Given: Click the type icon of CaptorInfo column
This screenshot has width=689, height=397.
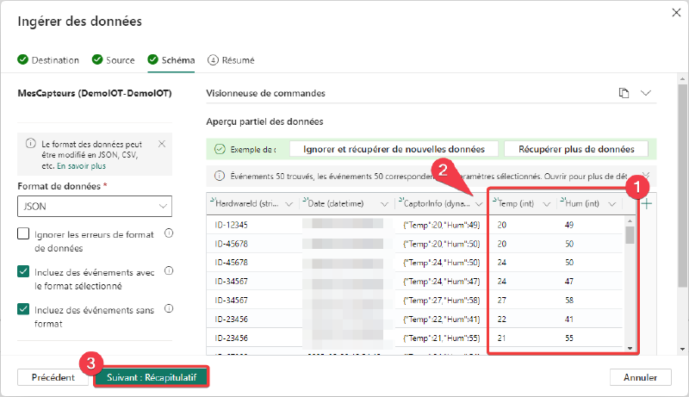Looking at the screenshot, I should pos(400,201).
